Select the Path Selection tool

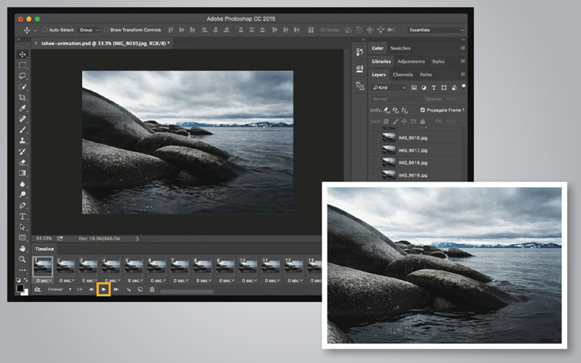23,227
